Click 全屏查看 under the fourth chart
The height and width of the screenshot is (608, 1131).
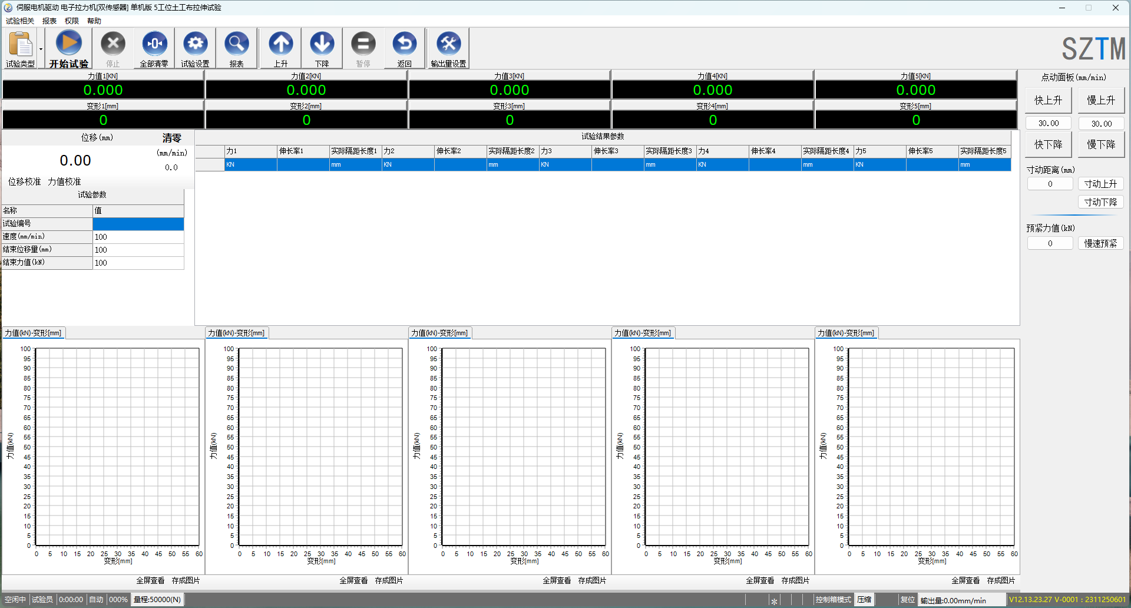tap(760, 580)
